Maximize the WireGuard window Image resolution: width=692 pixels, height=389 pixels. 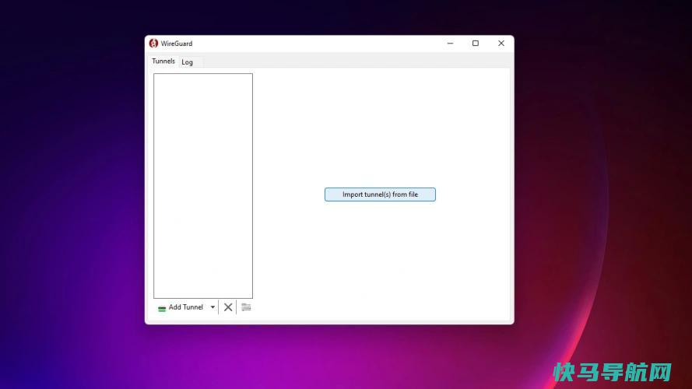(476, 44)
